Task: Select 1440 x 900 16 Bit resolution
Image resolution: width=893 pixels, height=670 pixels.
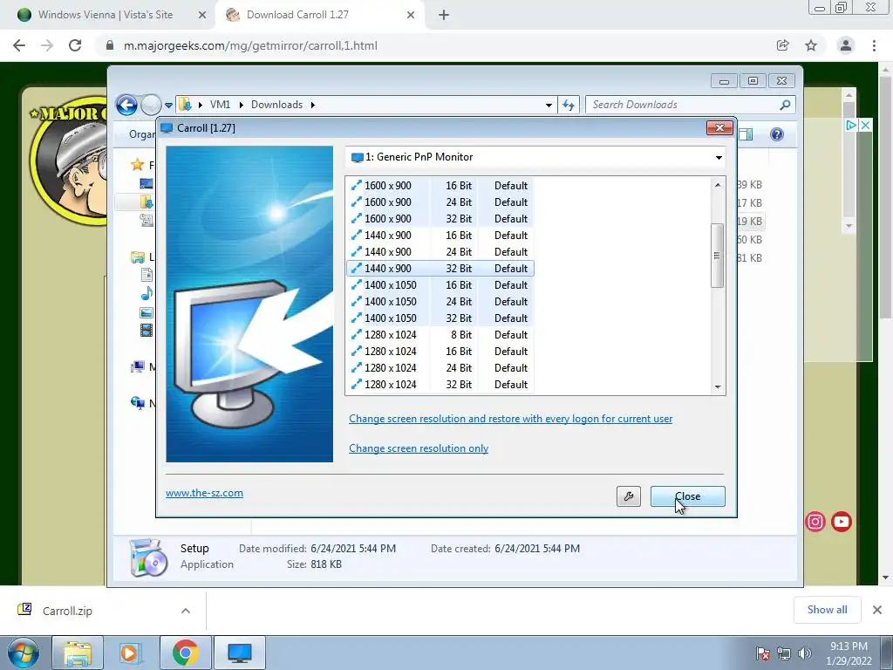Action: (440, 236)
